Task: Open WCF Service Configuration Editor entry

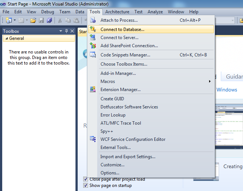Action: (x=151, y=139)
